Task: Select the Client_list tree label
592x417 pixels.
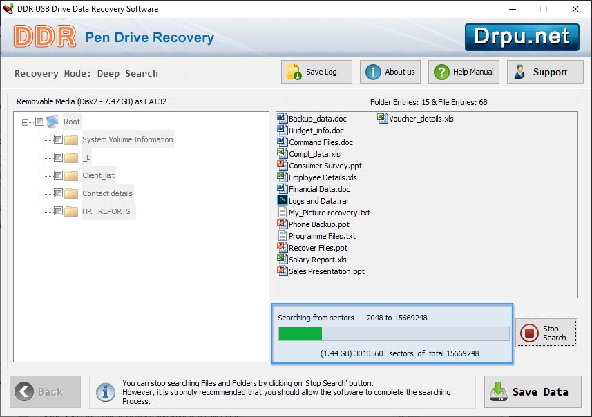Action: click(x=98, y=175)
